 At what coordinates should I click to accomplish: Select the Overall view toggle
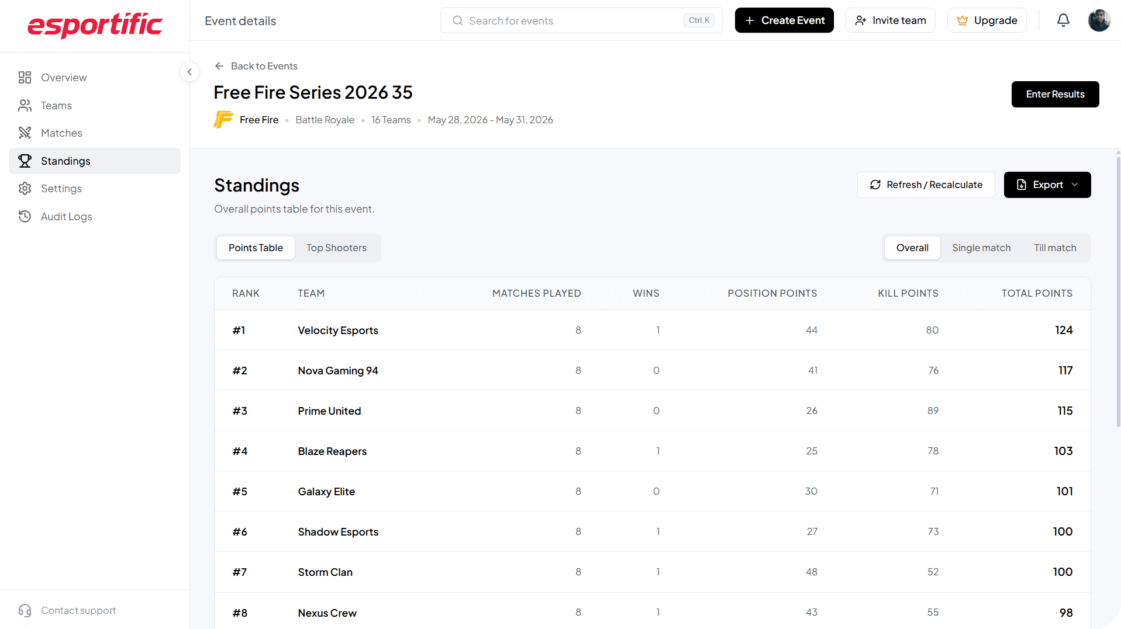click(912, 248)
